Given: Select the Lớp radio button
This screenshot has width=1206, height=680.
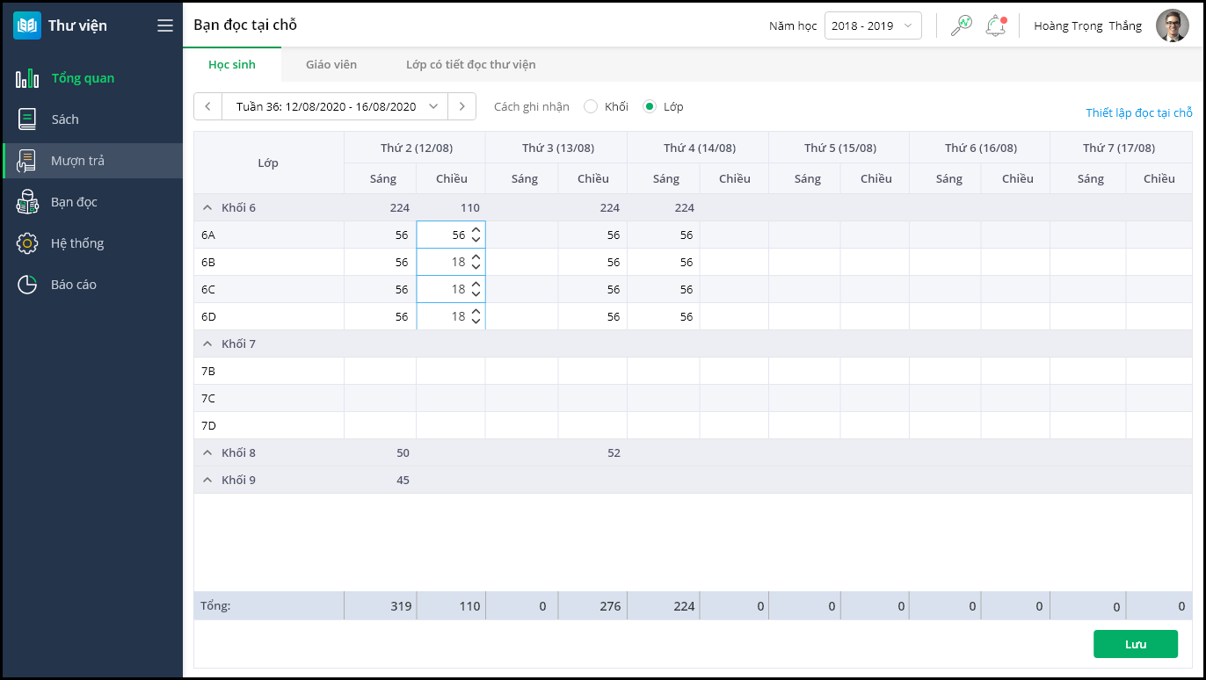Looking at the screenshot, I should pyautogui.click(x=650, y=106).
